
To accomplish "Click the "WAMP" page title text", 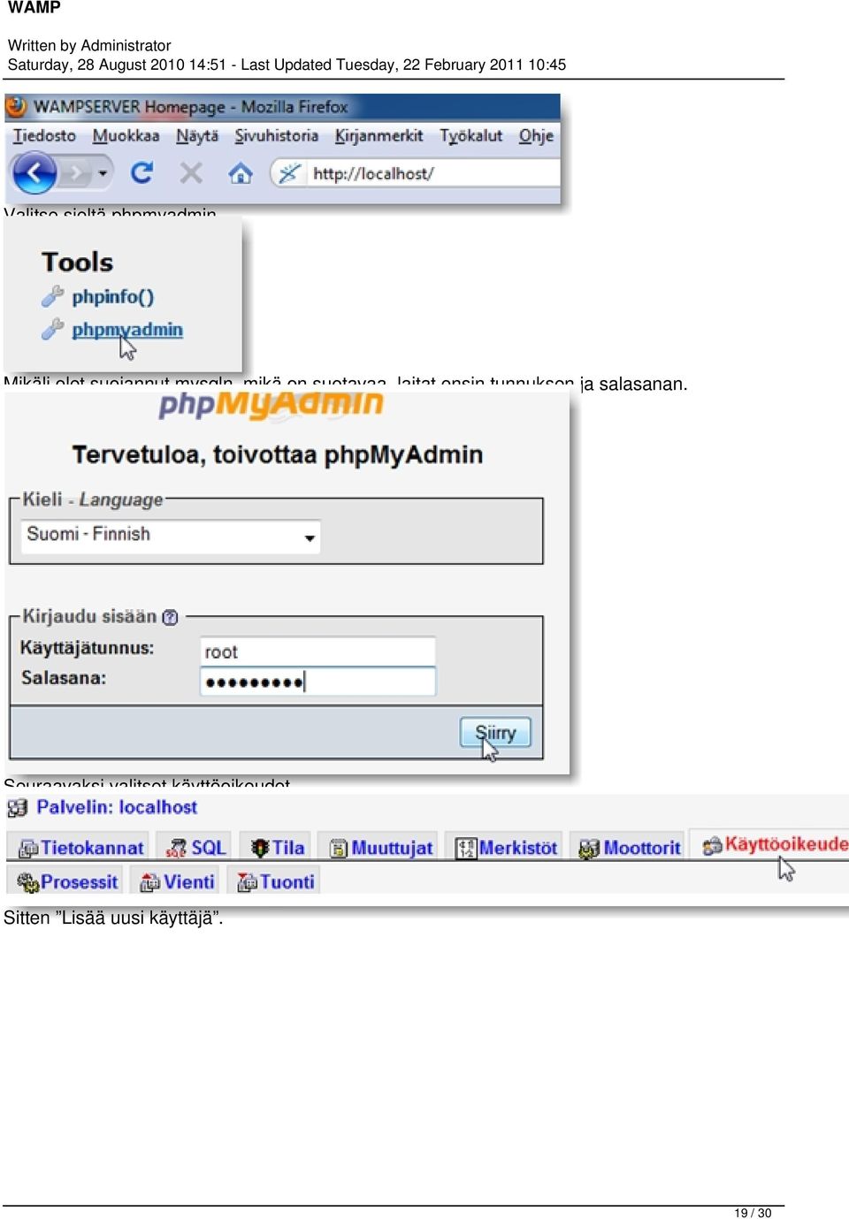I will (x=34, y=8).
